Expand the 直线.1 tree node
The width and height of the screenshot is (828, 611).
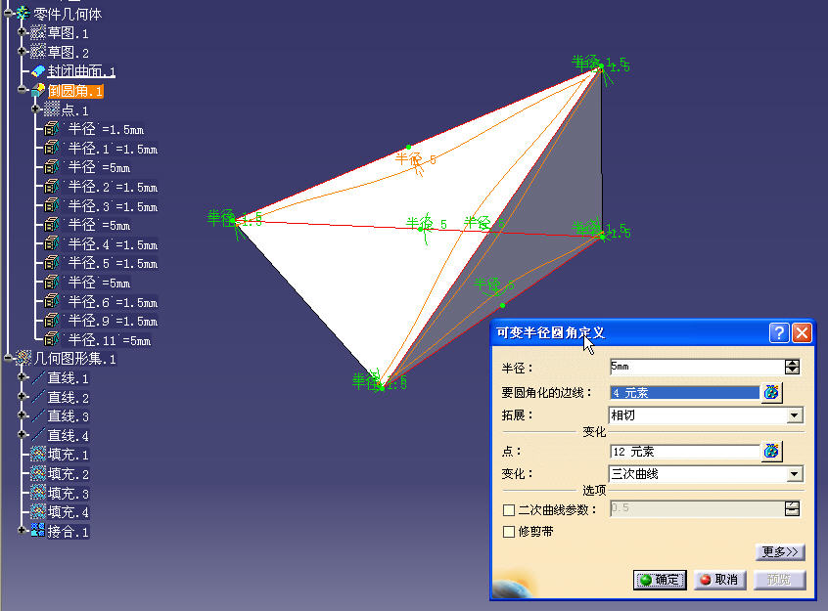[x=22, y=376]
